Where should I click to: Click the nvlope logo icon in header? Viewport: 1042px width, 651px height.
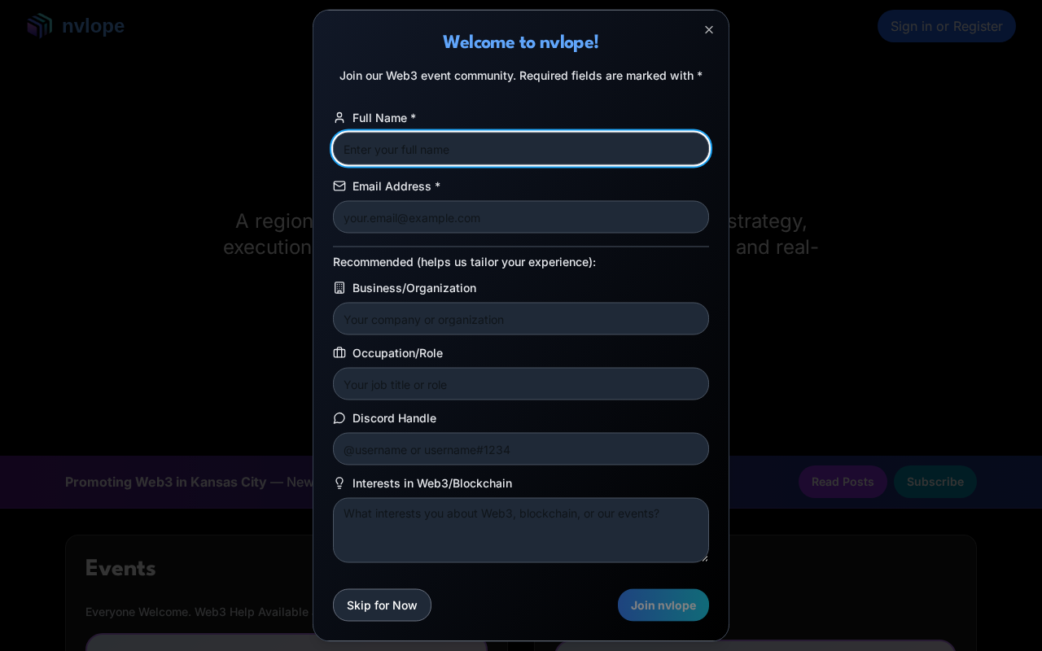tap(39, 26)
